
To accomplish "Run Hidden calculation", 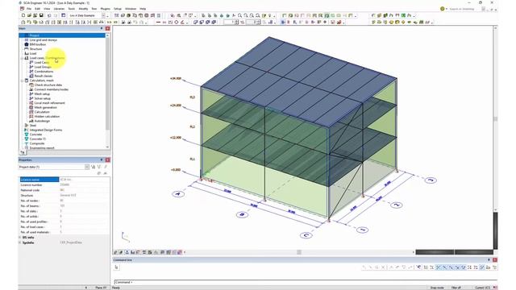I will 47,116.
